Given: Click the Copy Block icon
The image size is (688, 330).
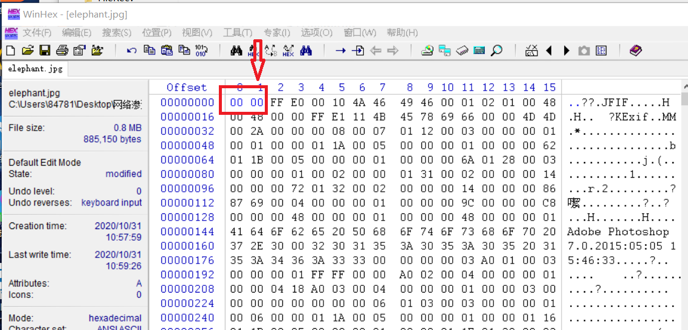Looking at the screenshot, I should pyautogui.click(x=149, y=50).
